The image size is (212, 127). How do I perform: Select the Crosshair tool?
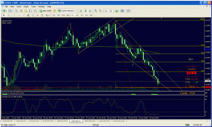(x=9, y=15)
